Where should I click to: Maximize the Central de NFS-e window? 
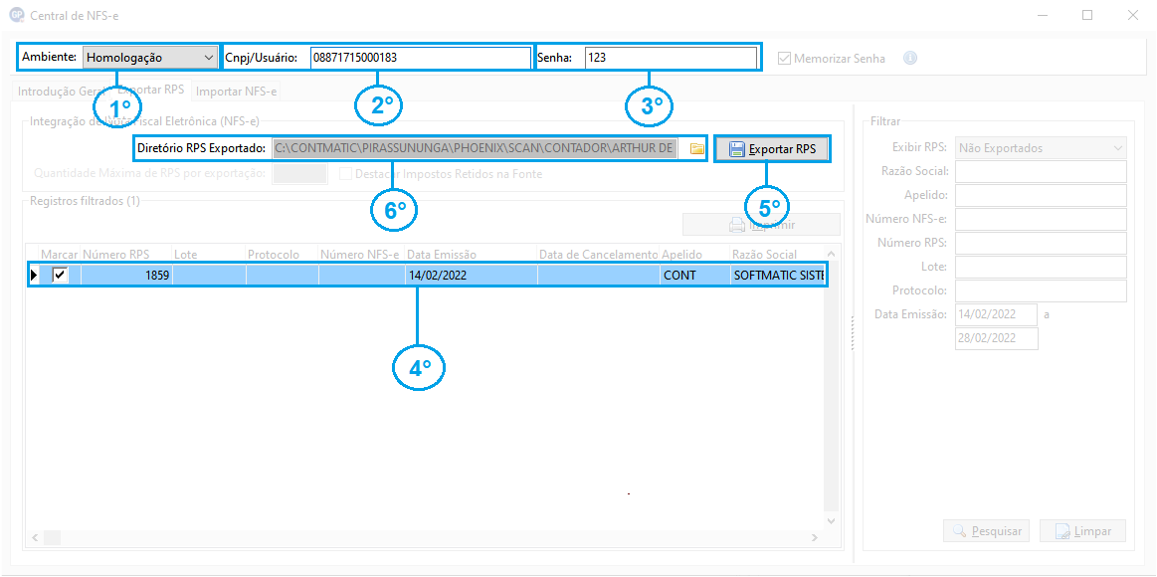pyautogui.click(x=1087, y=15)
